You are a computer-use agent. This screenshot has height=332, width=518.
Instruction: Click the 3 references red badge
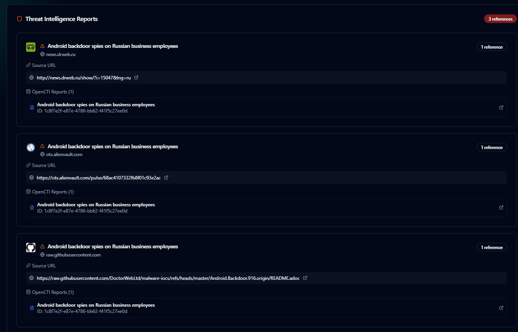500,19
